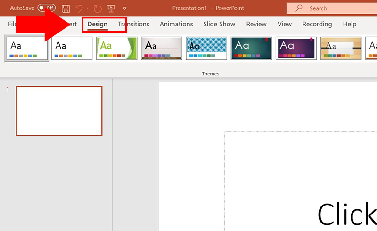Select the purple gradient theme thumbnail
The width and height of the screenshot is (377, 231).
point(295,48)
